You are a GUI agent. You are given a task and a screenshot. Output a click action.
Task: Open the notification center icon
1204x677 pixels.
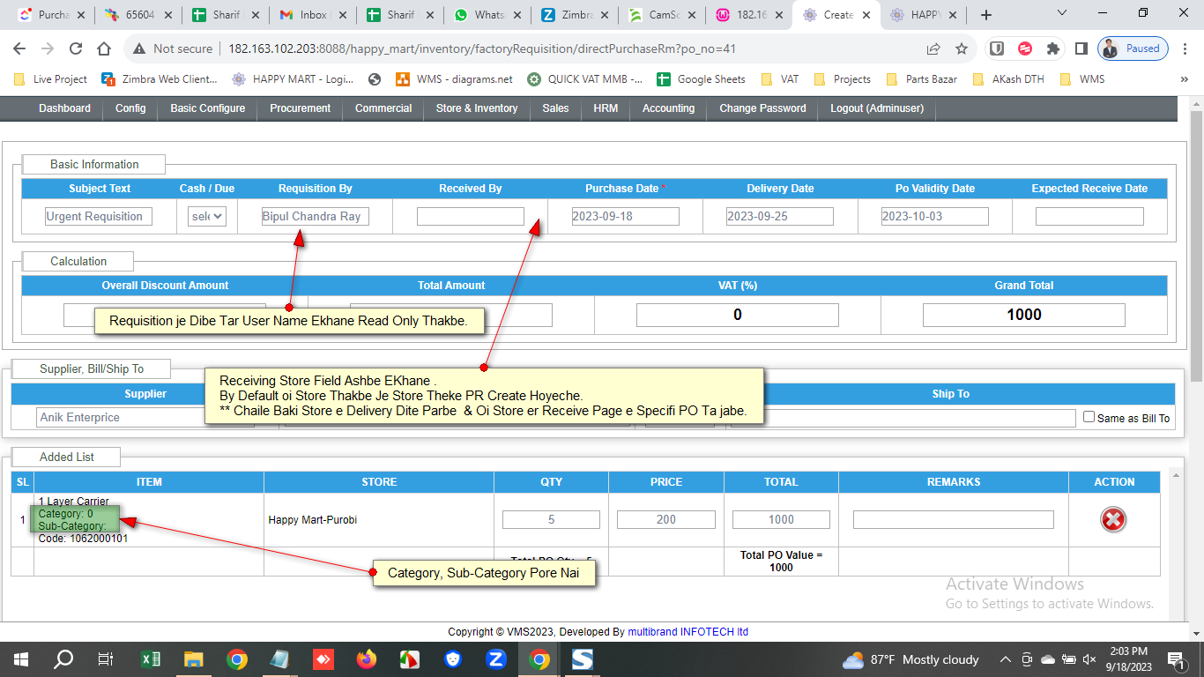pos(1176,659)
